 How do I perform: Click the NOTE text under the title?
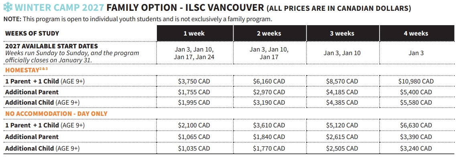pyautogui.click(x=138, y=20)
